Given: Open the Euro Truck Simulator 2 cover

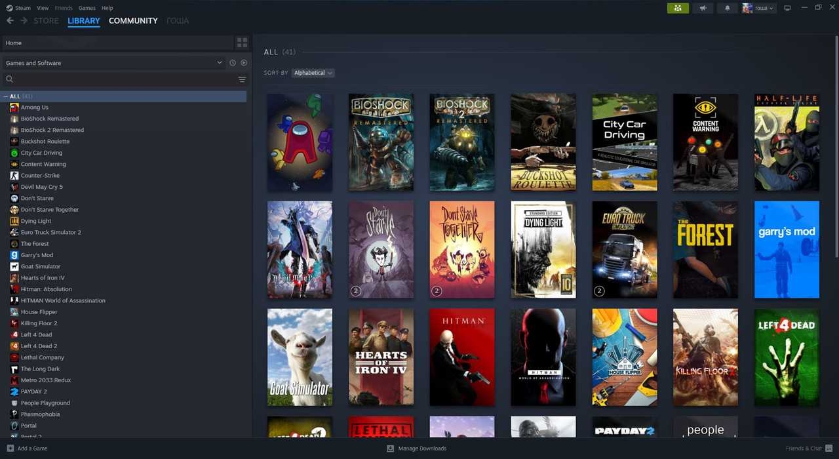Looking at the screenshot, I should [625, 250].
